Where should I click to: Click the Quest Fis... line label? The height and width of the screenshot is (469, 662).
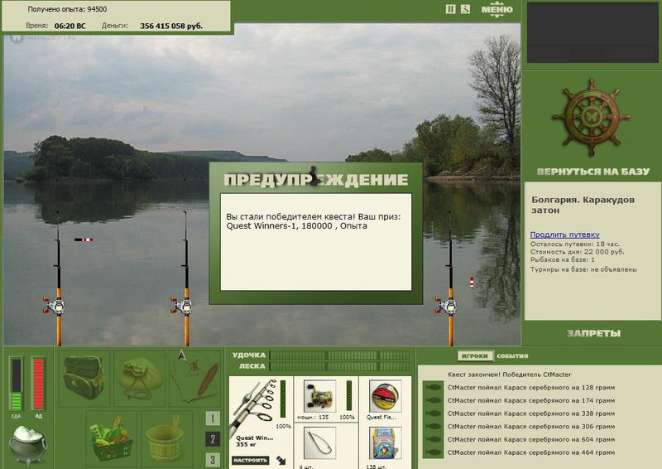click(x=381, y=417)
